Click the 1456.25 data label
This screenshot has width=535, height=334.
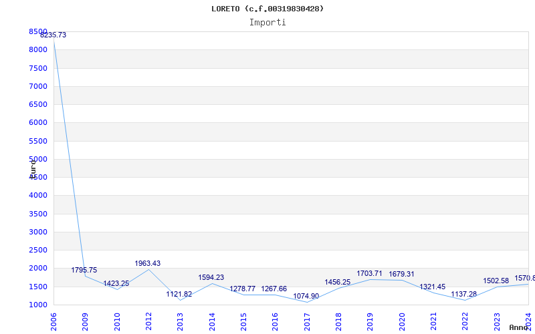[x=338, y=282]
